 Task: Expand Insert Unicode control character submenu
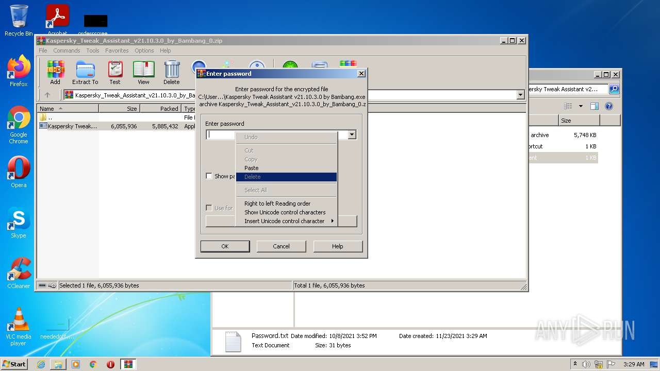click(286, 221)
